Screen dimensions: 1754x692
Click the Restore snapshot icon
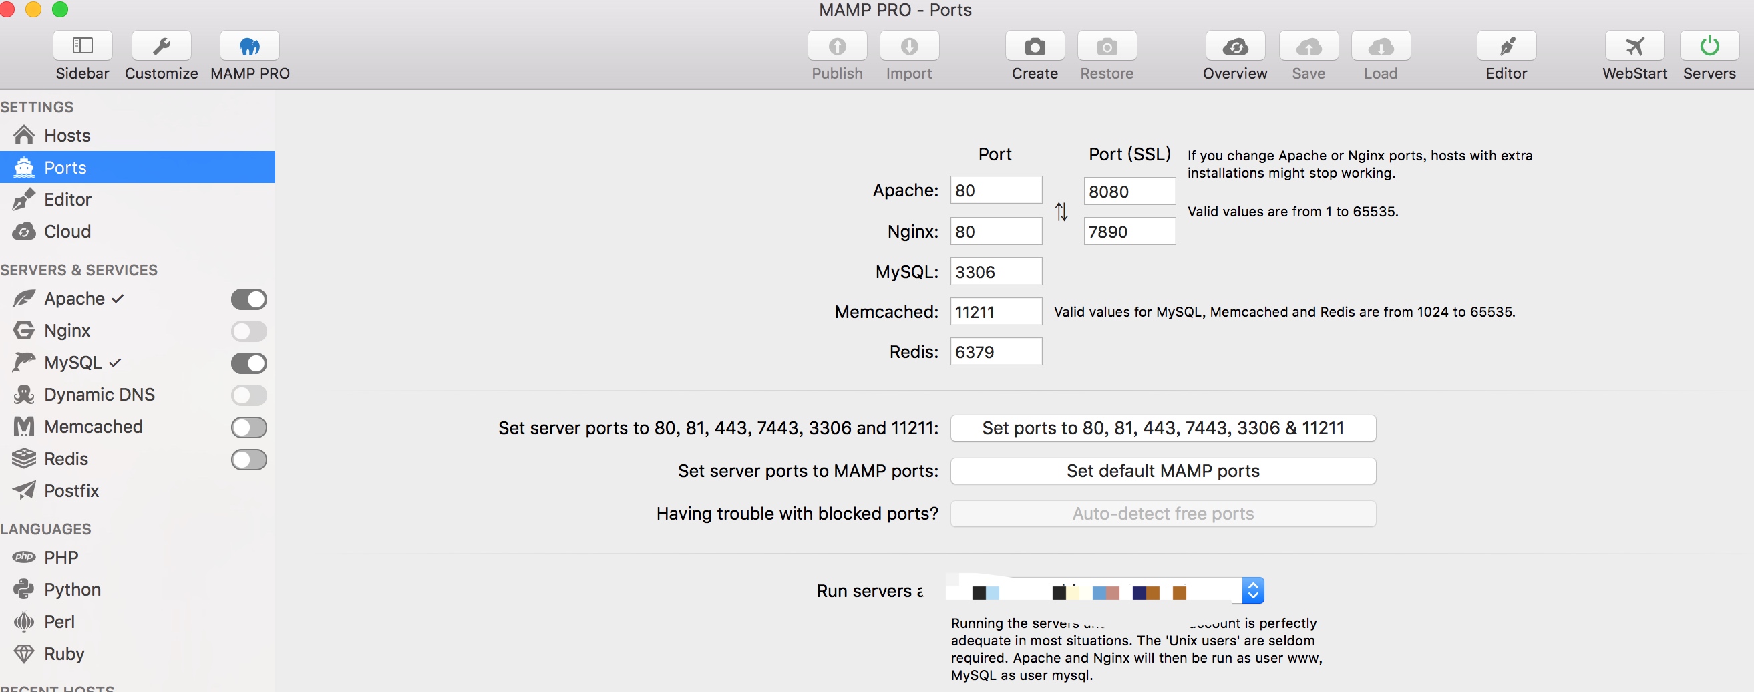click(x=1107, y=45)
